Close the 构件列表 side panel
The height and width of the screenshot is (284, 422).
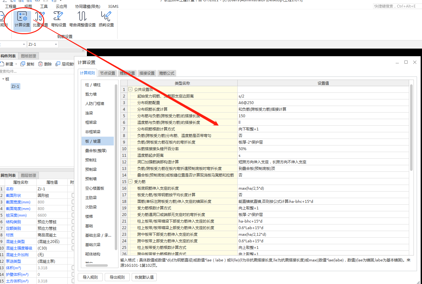83,50
